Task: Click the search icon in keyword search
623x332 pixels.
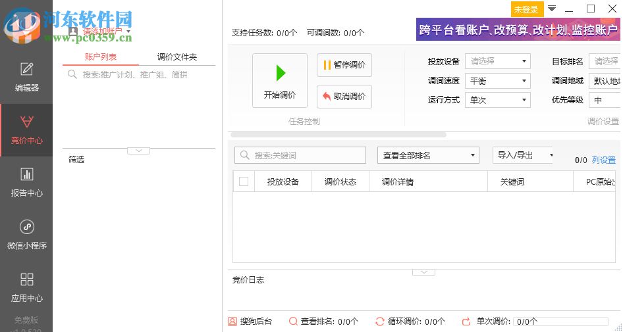Action: pyautogui.click(x=245, y=155)
